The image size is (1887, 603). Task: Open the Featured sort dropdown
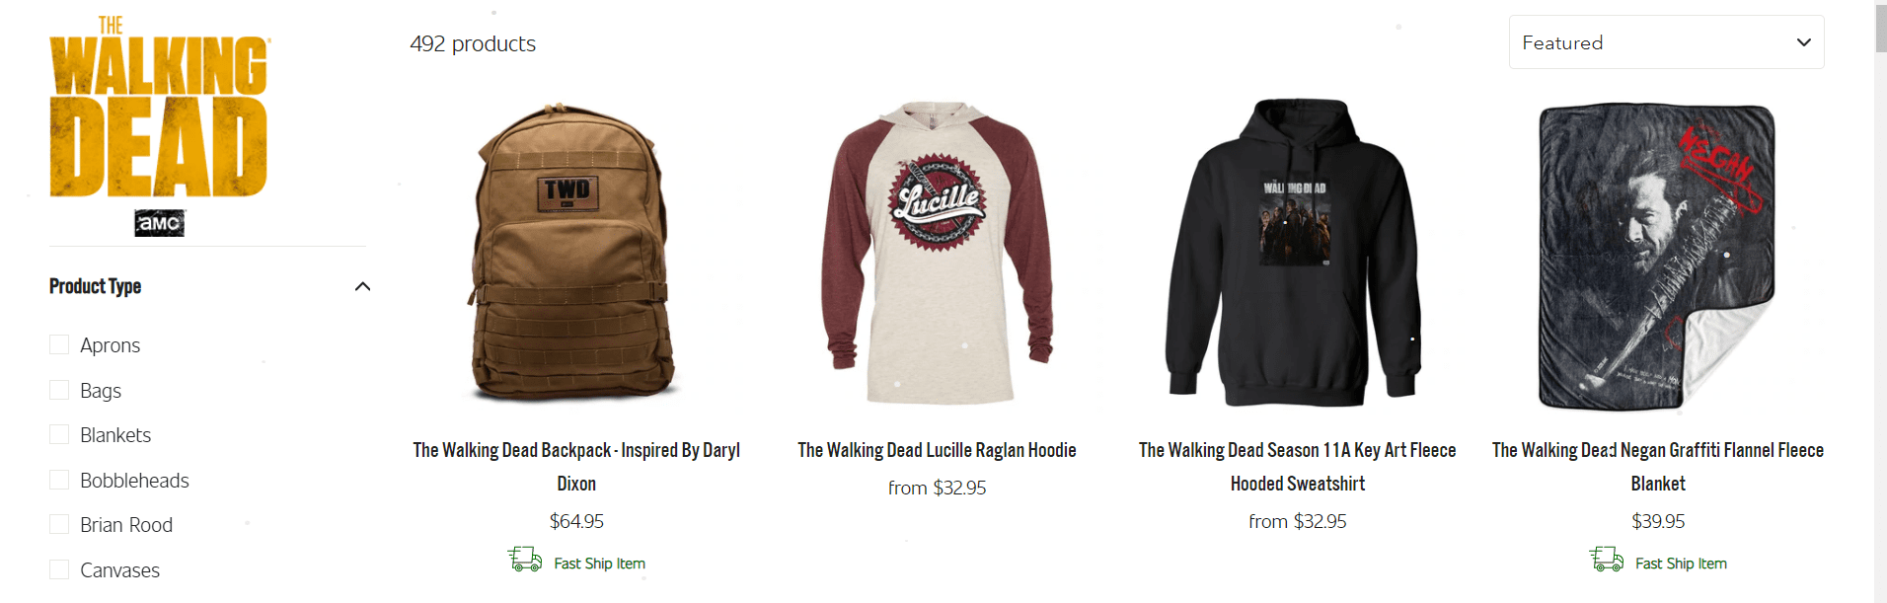coord(1666,42)
